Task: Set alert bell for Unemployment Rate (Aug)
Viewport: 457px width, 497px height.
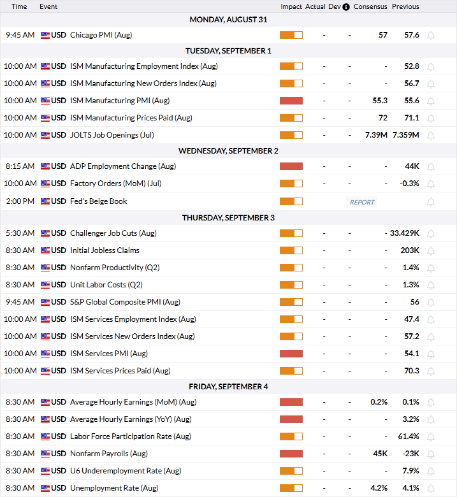Action: click(x=431, y=489)
